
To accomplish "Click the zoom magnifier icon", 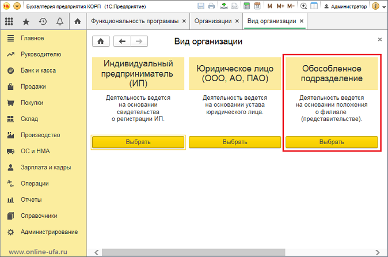I will click(303, 6).
